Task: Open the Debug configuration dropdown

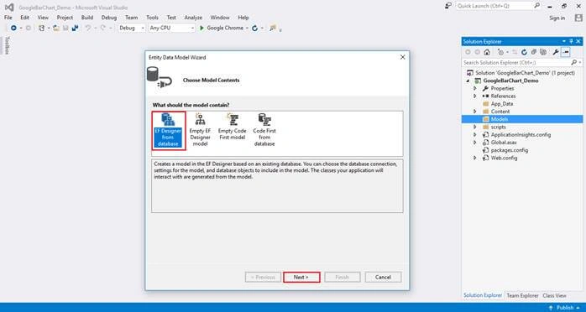Action: click(132, 28)
